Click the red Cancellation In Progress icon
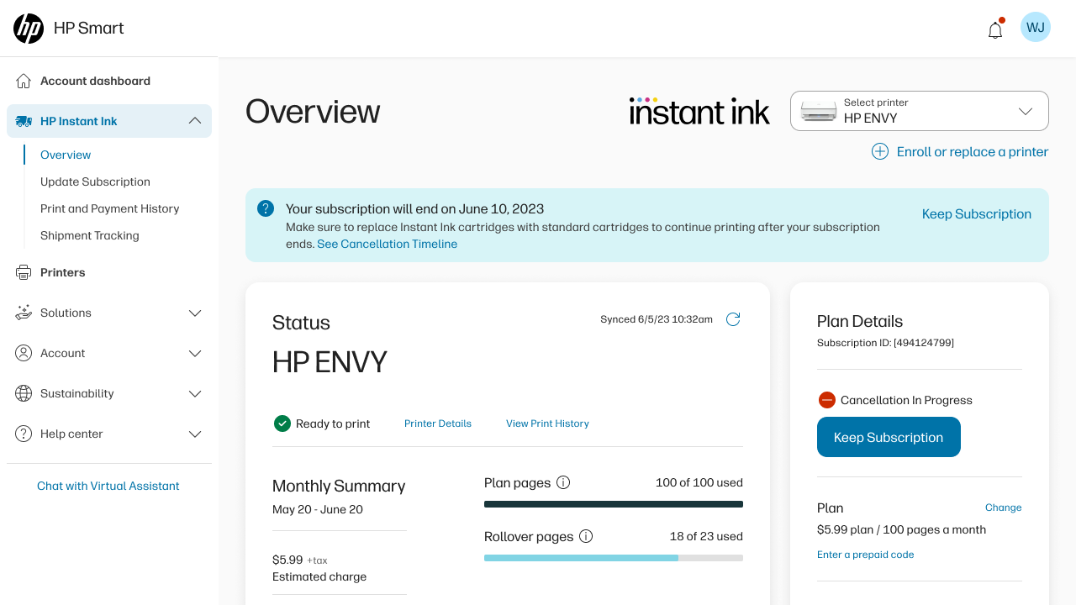Screen dimensions: 1076x605 coord(827,400)
